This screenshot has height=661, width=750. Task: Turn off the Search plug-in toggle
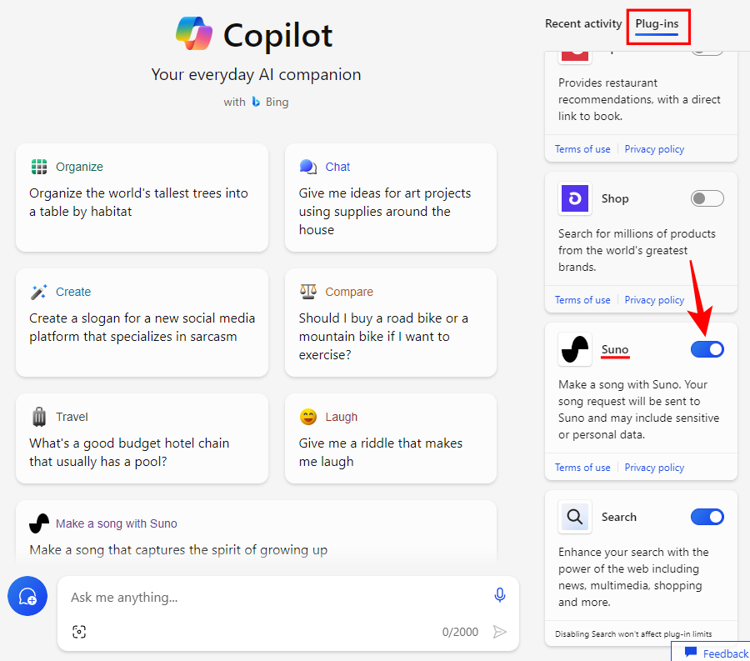707,517
